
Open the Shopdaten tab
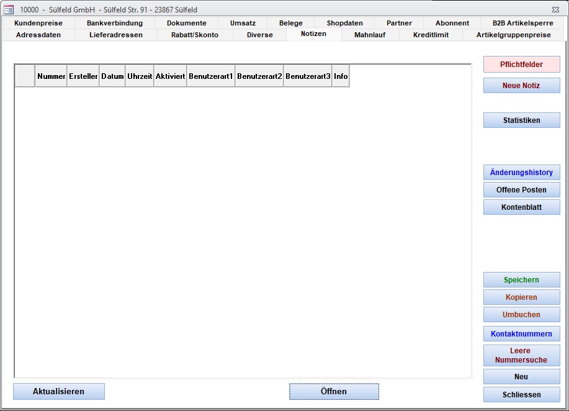tap(344, 23)
